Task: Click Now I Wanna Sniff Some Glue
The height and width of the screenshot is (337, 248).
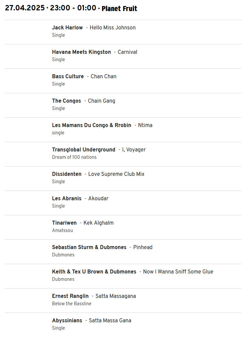Action: click(178, 272)
